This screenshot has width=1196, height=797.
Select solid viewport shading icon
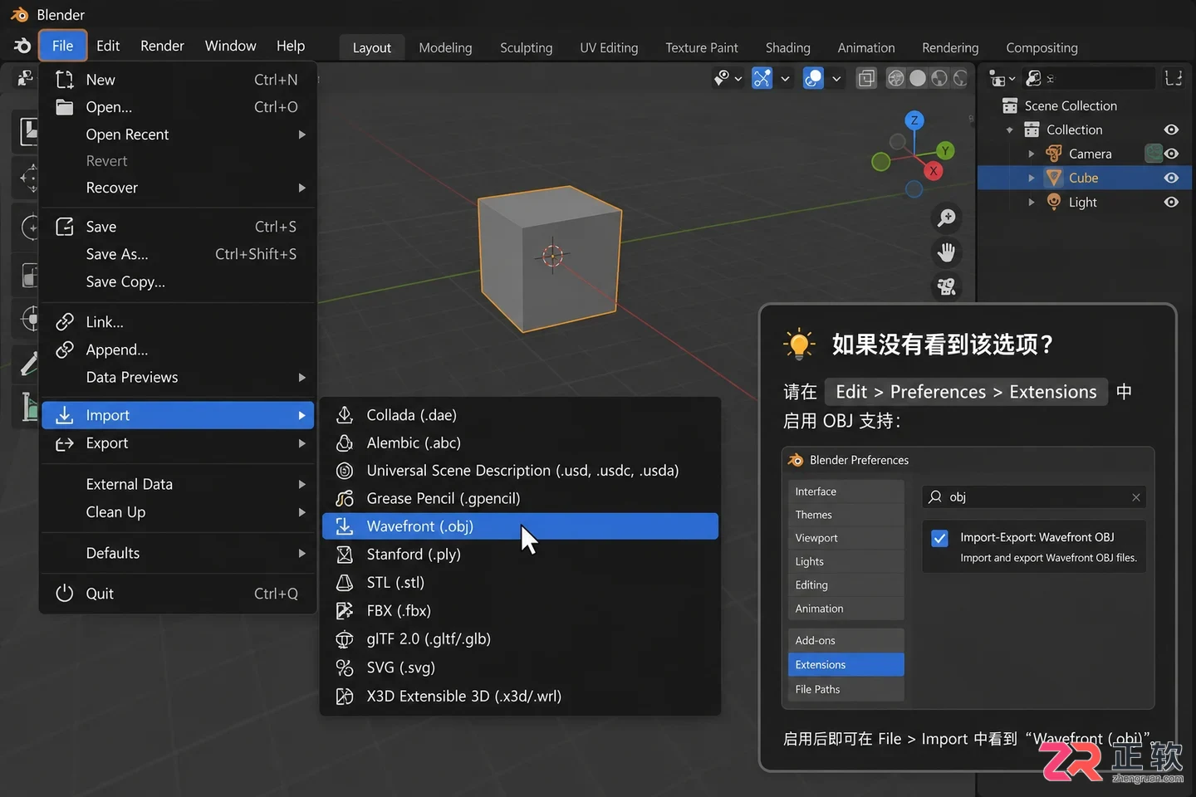pos(918,78)
